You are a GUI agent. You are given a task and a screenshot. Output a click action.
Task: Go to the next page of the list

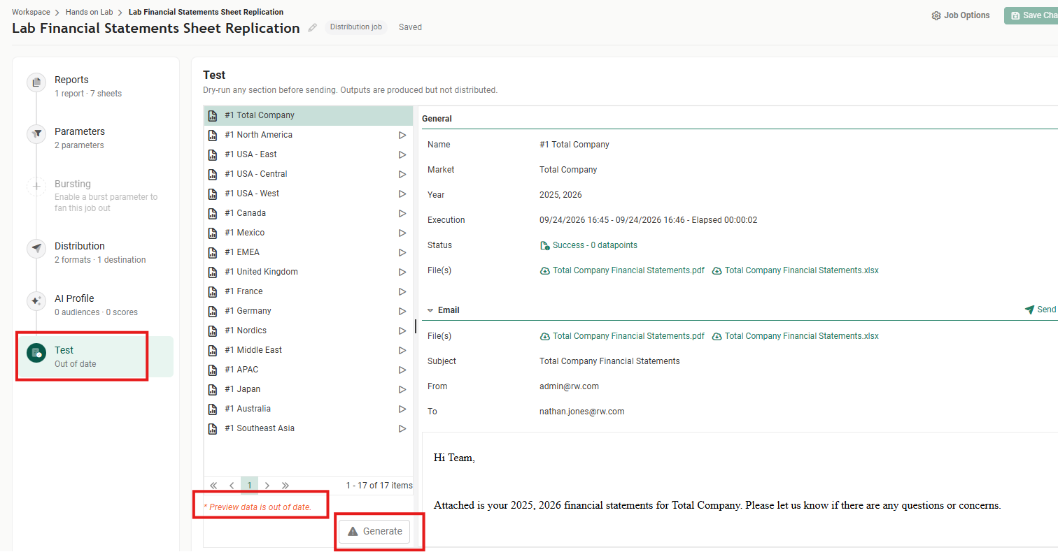coord(267,485)
